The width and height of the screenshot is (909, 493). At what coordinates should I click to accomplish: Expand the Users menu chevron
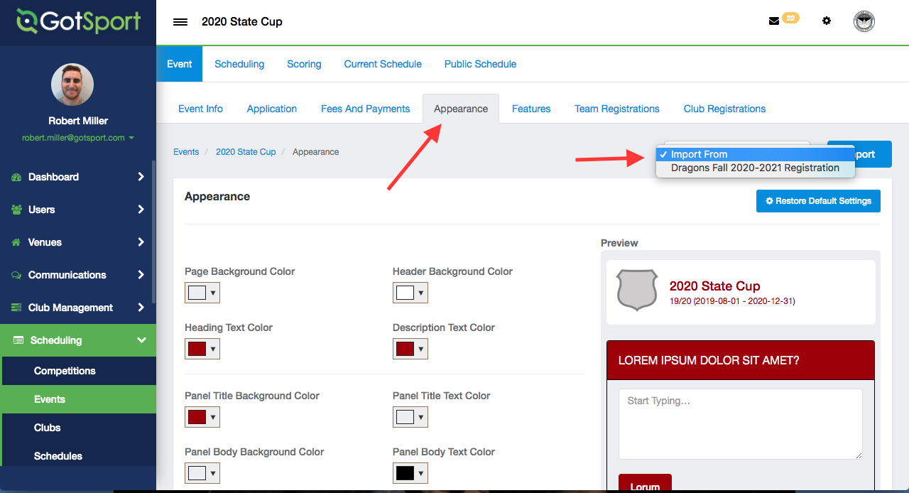click(x=141, y=210)
